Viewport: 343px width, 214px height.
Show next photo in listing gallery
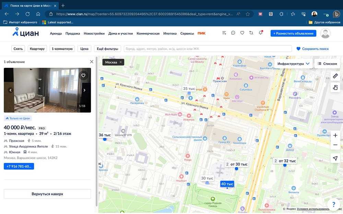pos(84,90)
